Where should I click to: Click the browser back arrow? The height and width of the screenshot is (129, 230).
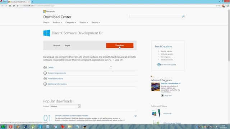coord(3,6)
